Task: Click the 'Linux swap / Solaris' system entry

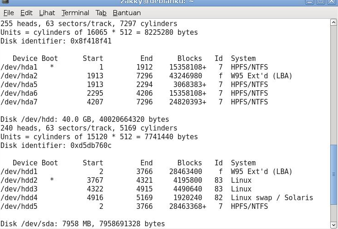Action: [272, 198]
